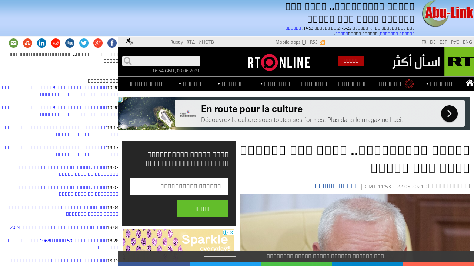Share the article via the green email icon
Image resolution: width=474 pixels, height=266 pixels.
14,43
